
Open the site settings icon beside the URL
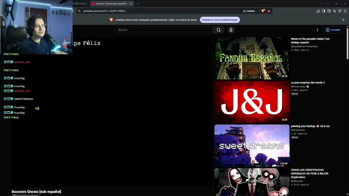pyautogui.click(x=79, y=11)
